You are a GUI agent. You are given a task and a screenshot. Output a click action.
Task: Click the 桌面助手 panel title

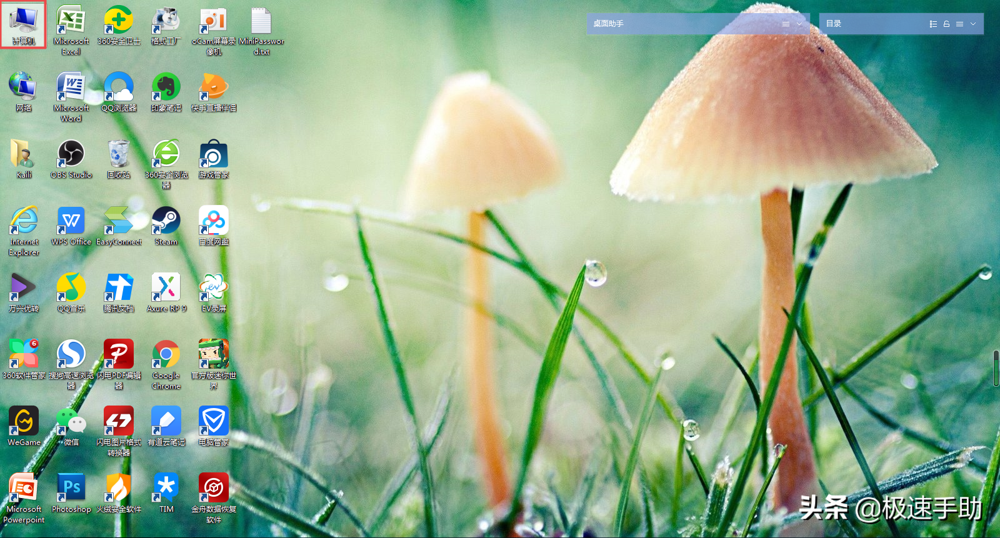608,24
